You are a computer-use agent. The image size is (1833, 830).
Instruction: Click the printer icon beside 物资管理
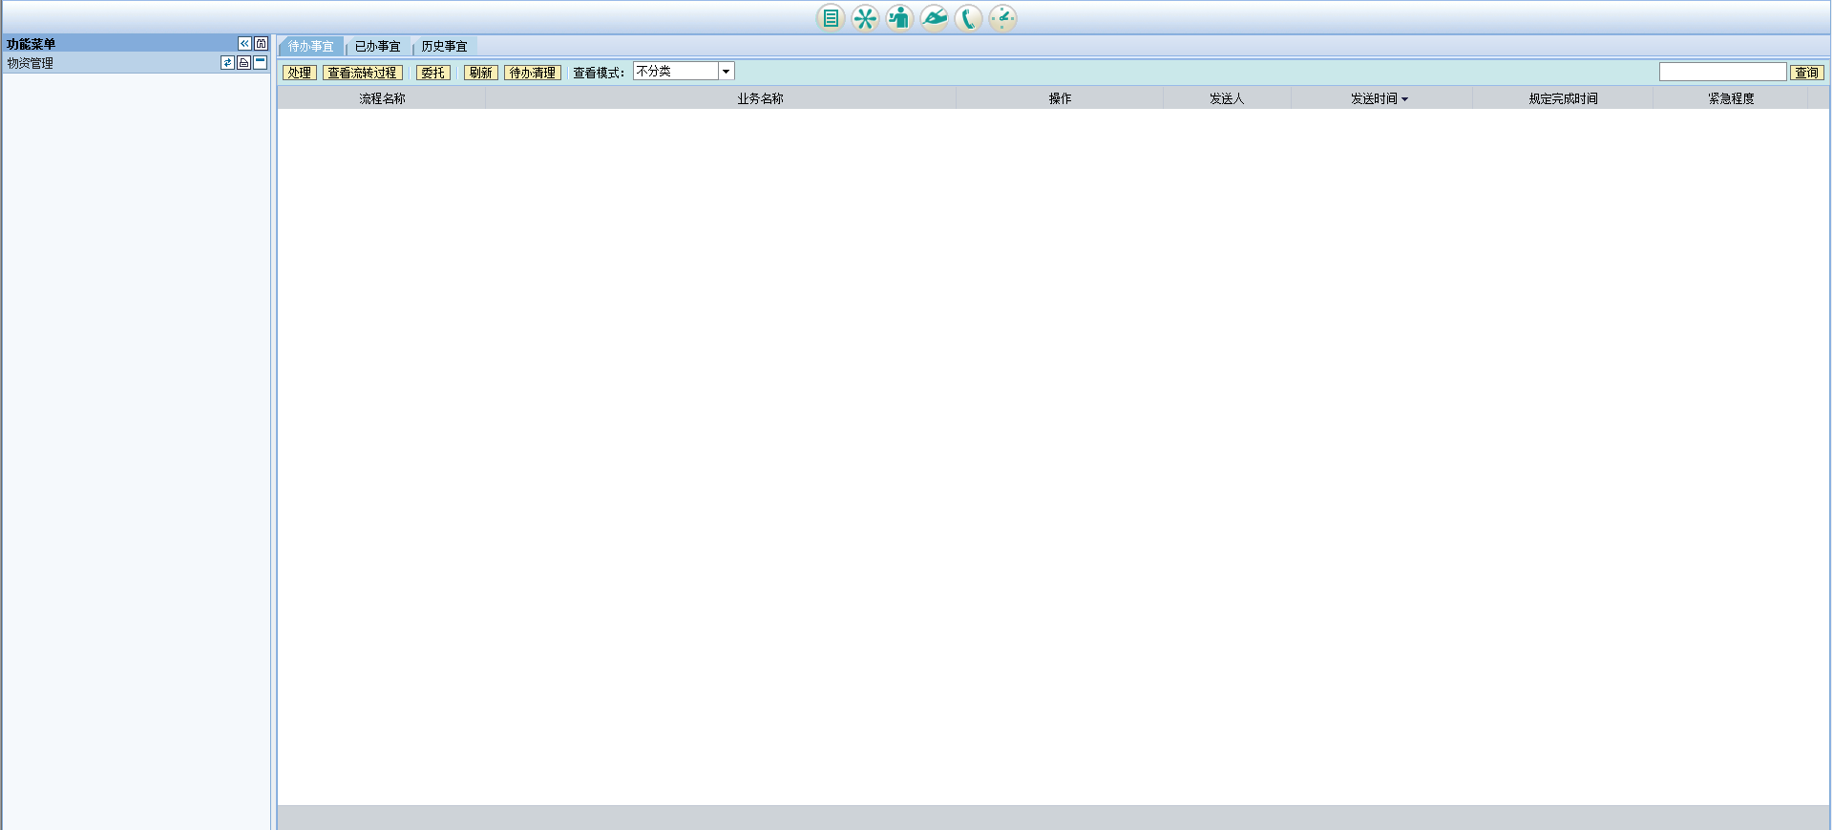click(x=243, y=63)
